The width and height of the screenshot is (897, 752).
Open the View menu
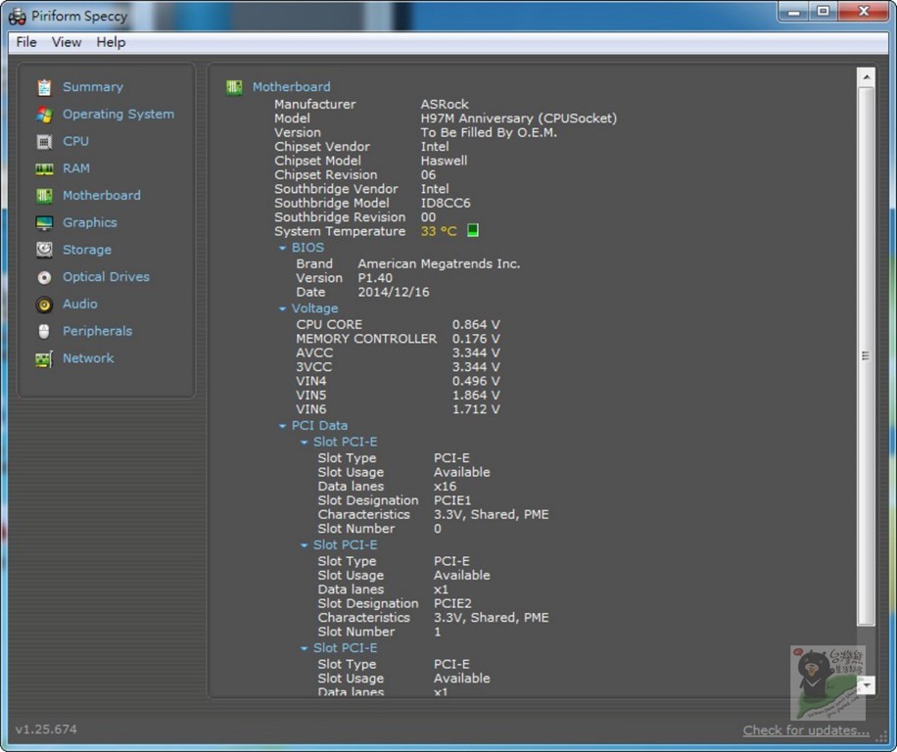pyautogui.click(x=67, y=42)
